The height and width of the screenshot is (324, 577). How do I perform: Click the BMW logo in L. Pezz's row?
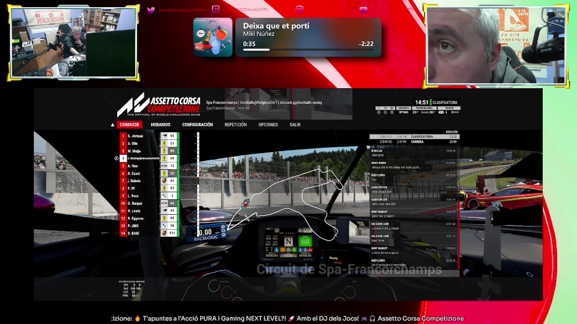(165, 196)
